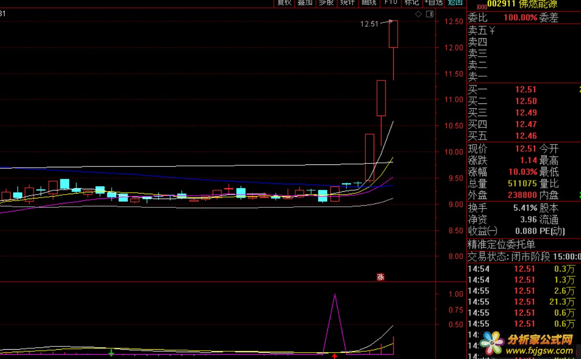Click the 今开 label
This screenshot has height=359, width=581.
pos(549,149)
